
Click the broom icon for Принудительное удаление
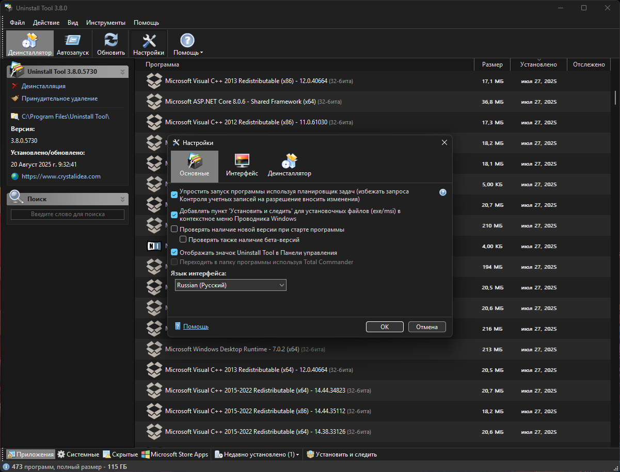point(14,99)
